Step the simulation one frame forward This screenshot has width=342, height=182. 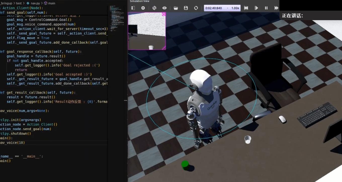(256, 8)
